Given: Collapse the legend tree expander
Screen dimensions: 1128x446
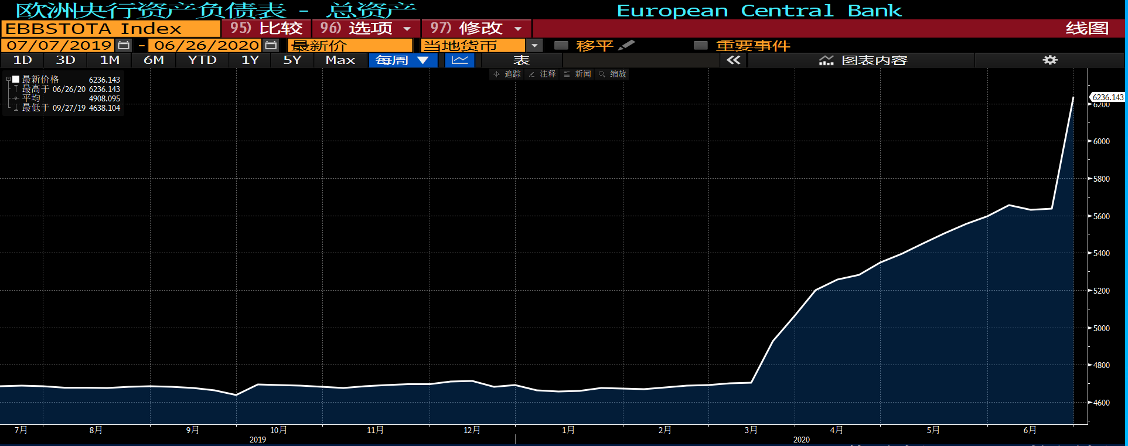Looking at the screenshot, I should 8,79.
